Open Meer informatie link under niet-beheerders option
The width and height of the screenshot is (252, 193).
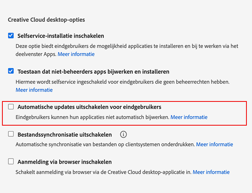point(34,90)
